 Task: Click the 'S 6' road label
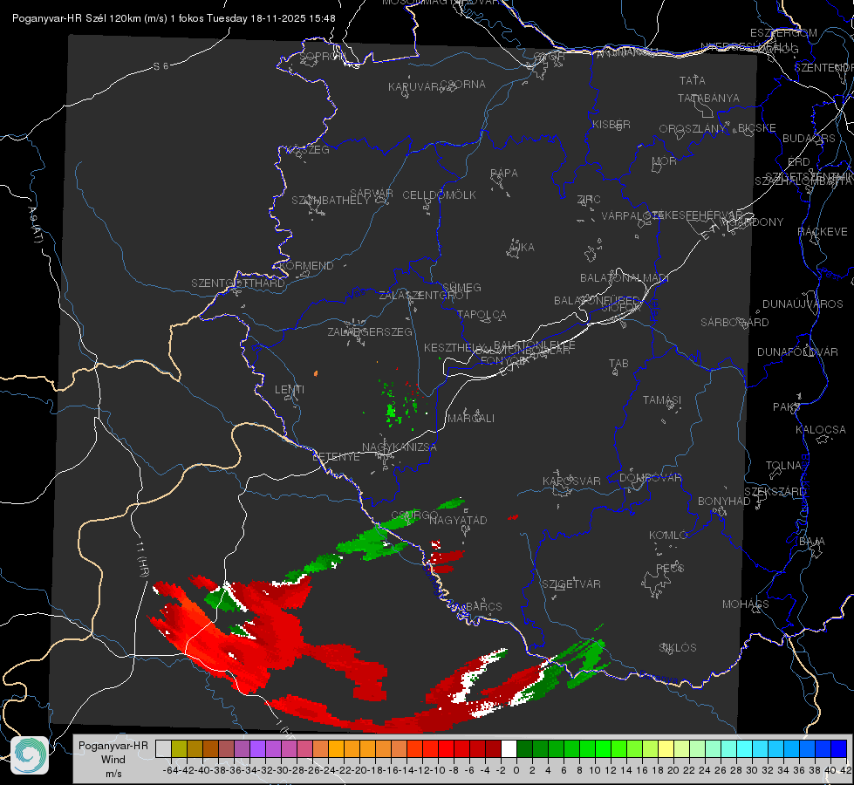point(161,66)
